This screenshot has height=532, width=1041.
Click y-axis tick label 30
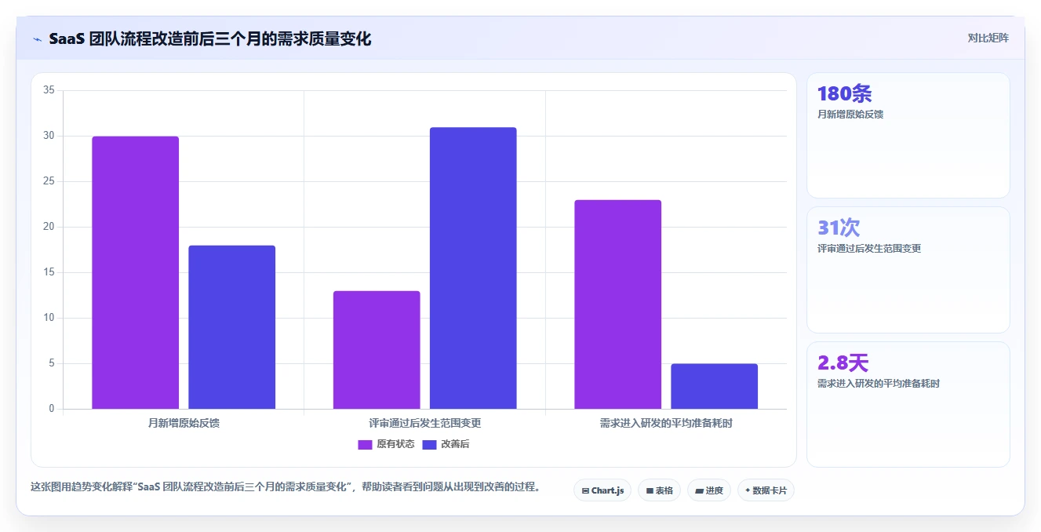[49, 136]
